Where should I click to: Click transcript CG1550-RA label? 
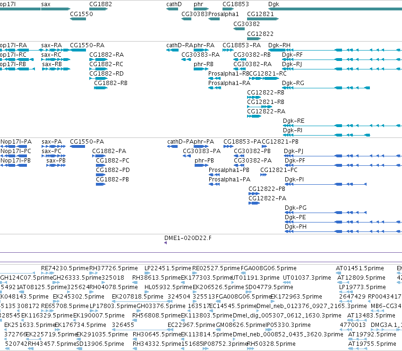pyautogui.click(x=87, y=45)
